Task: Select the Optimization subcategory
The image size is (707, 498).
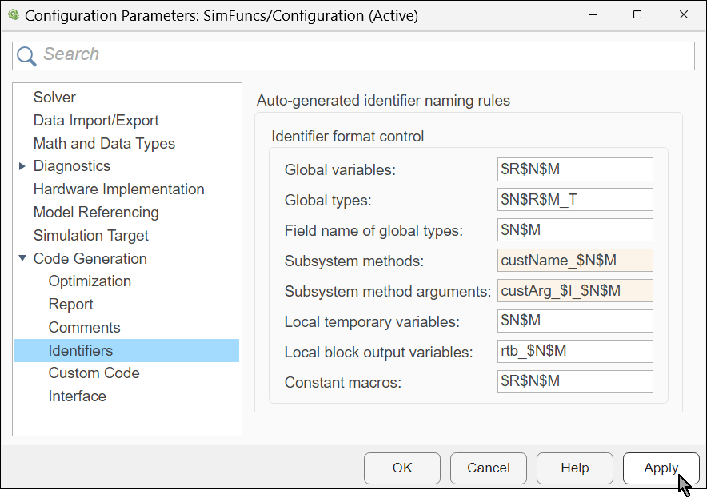Action: pyautogui.click(x=90, y=281)
